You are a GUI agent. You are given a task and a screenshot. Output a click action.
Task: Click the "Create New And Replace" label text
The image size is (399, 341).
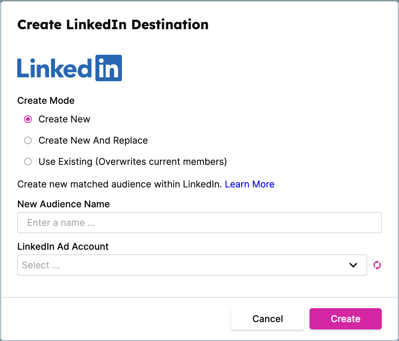pos(93,141)
